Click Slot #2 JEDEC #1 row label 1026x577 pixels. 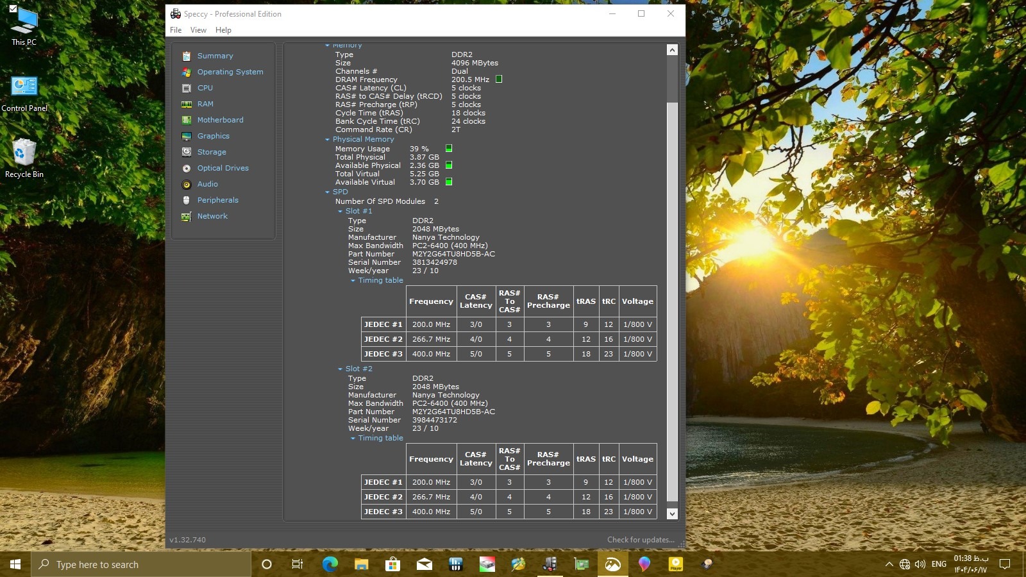(x=383, y=482)
